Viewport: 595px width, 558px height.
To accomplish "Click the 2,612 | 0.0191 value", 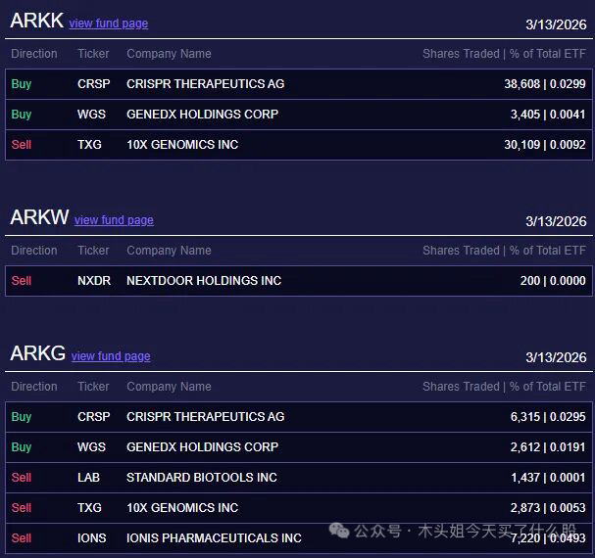I will tap(548, 447).
